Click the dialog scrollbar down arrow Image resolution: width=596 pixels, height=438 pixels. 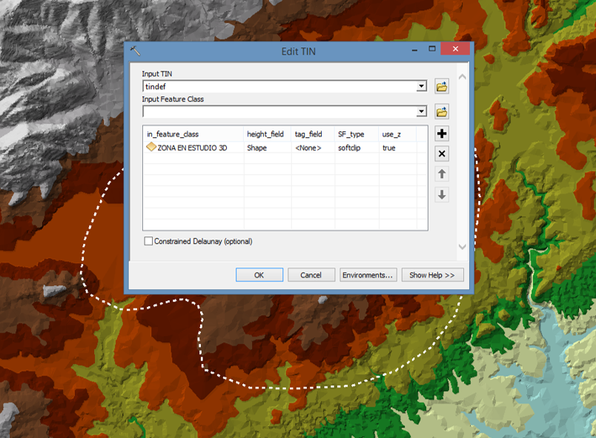tap(463, 247)
